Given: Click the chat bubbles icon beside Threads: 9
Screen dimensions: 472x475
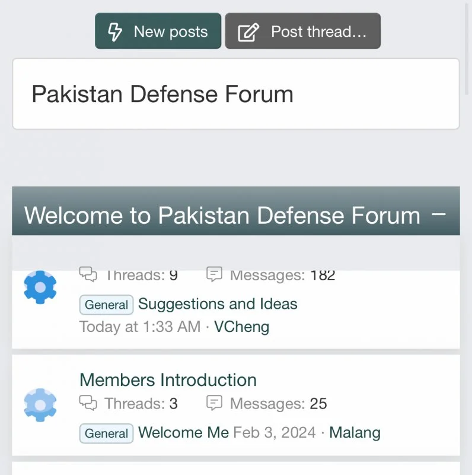Looking at the screenshot, I should 88,274.
